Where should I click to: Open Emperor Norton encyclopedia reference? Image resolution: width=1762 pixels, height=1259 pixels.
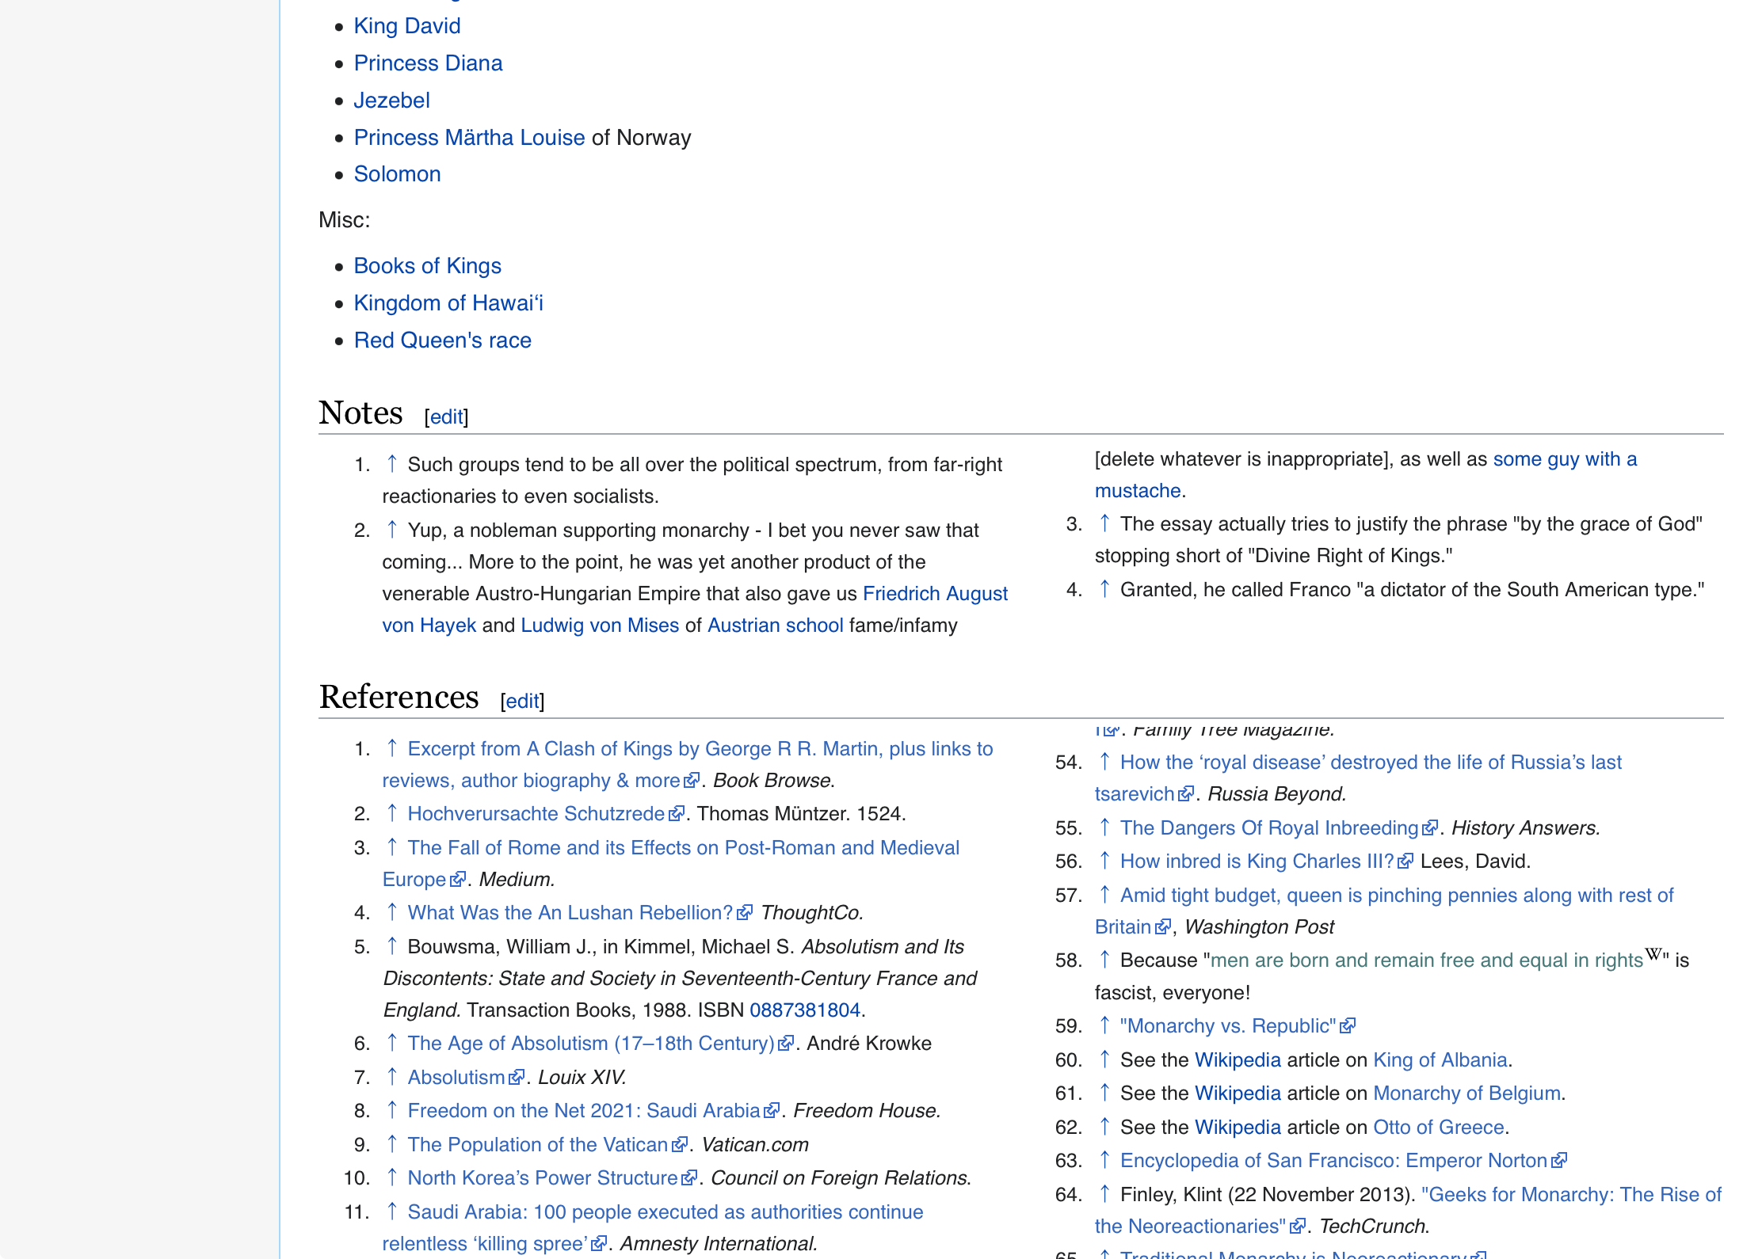[x=1333, y=1160]
